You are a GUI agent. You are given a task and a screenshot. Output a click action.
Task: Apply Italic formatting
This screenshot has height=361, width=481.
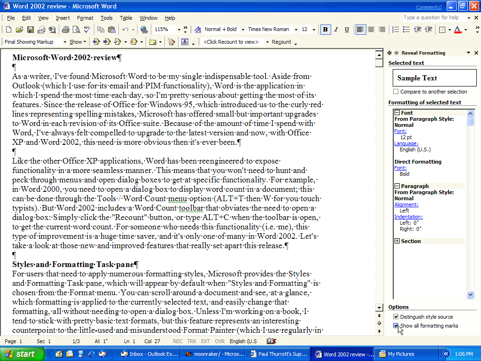point(336,30)
